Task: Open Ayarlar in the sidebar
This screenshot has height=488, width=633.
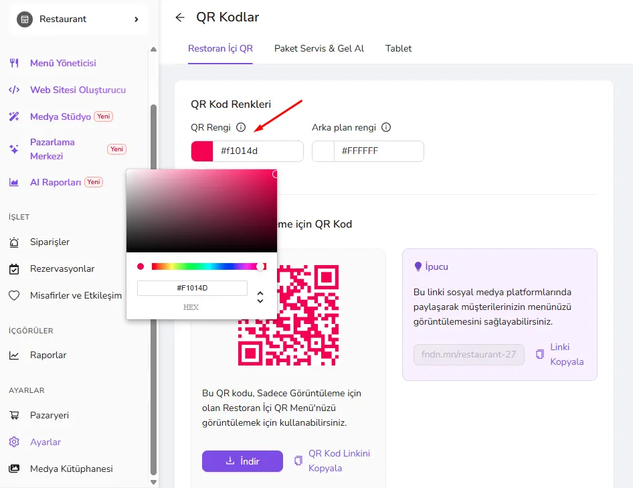Action: coord(46,442)
